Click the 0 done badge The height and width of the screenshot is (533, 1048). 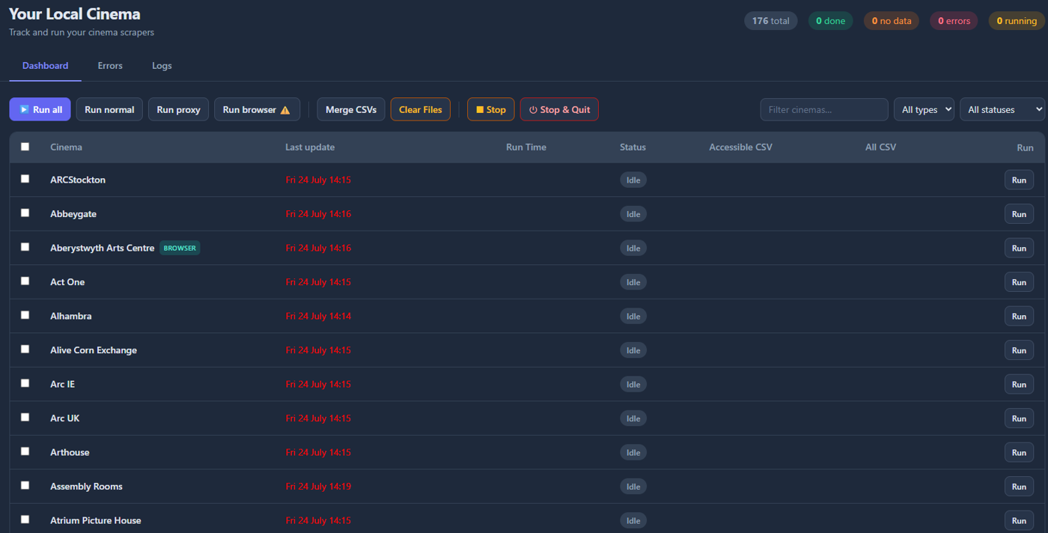click(830, 21)
